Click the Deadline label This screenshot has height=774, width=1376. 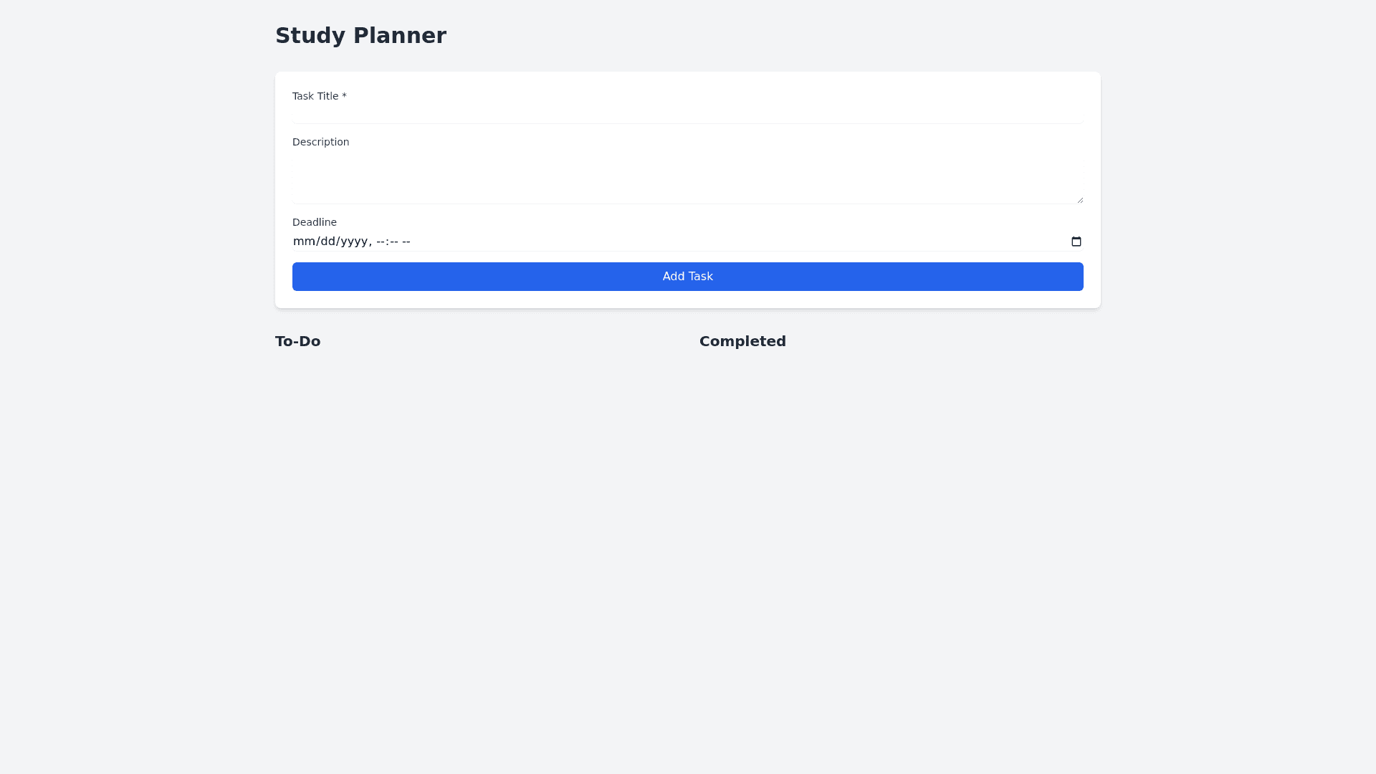314,222
